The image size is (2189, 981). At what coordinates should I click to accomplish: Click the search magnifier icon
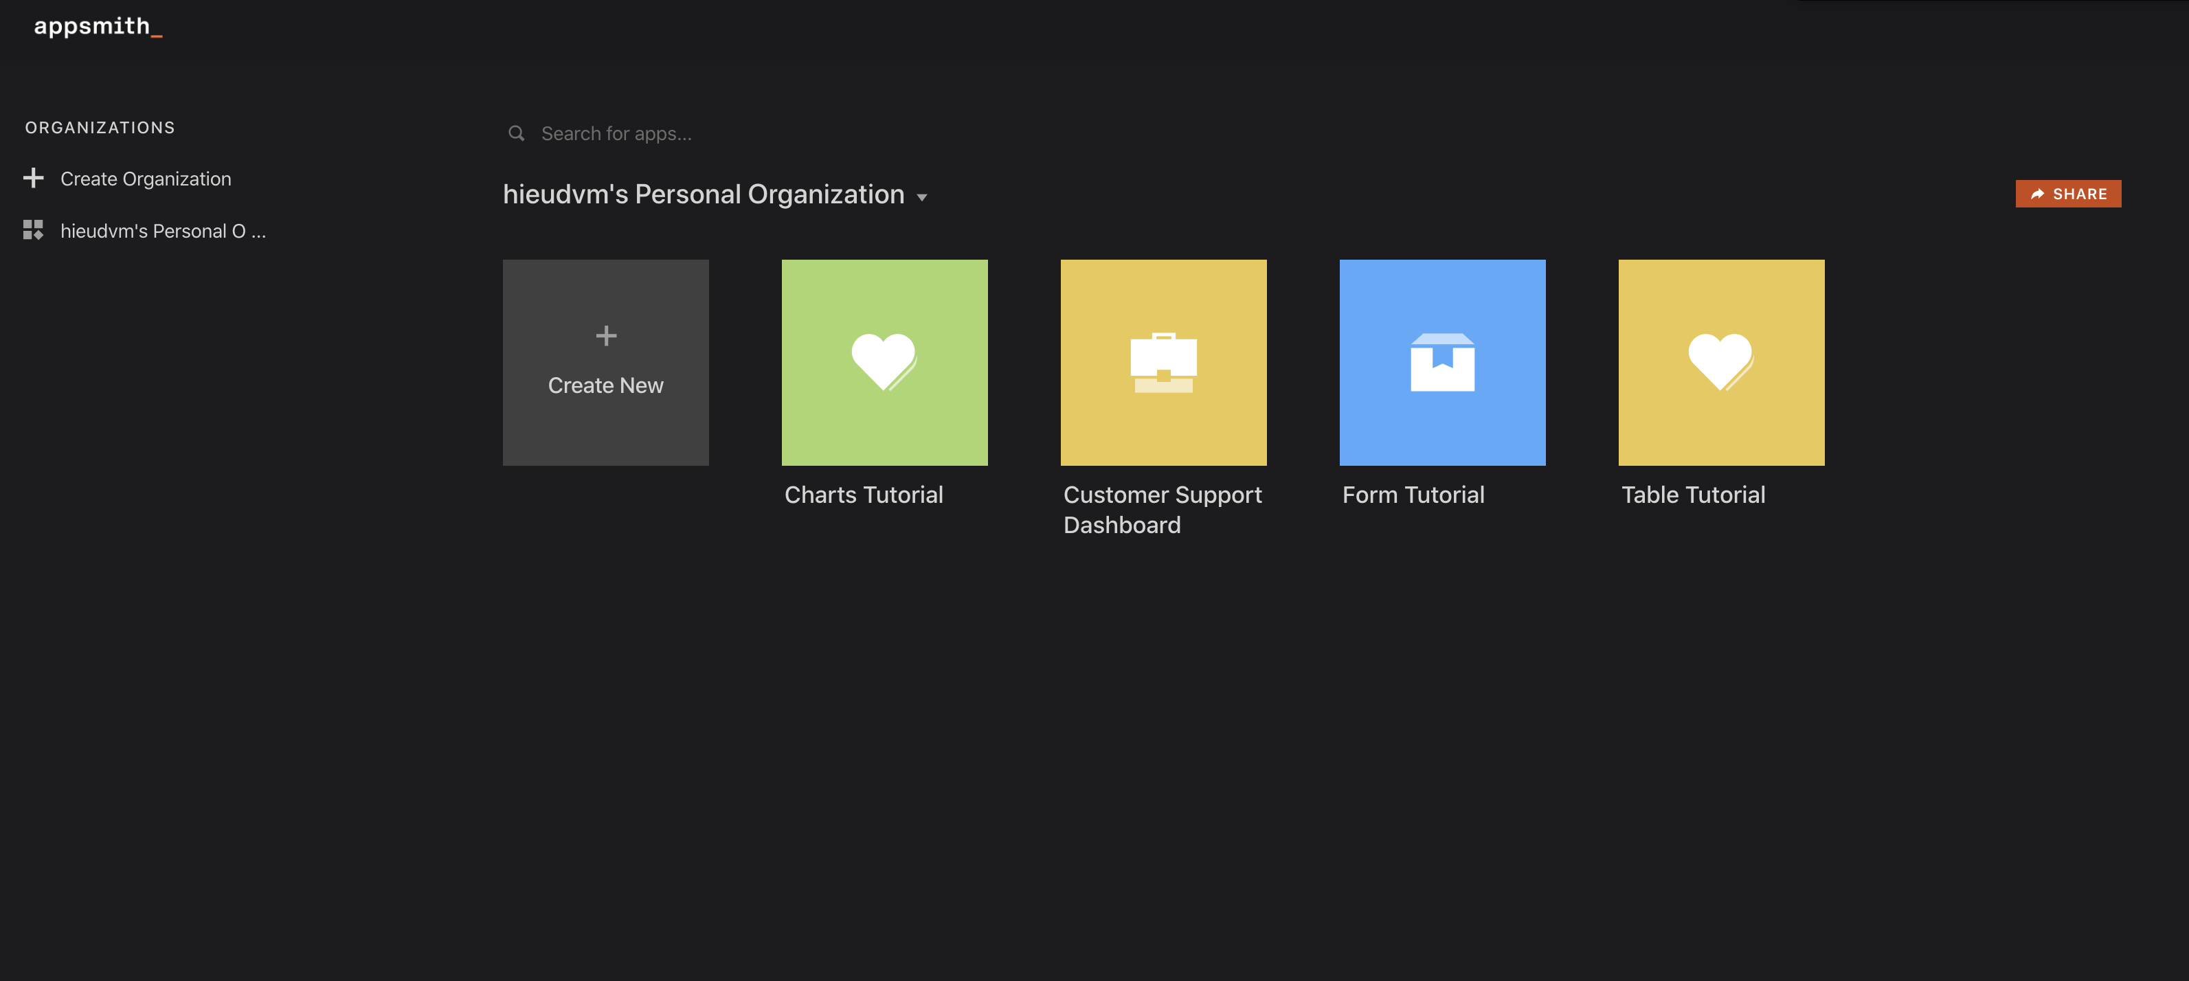pos(516,133)
